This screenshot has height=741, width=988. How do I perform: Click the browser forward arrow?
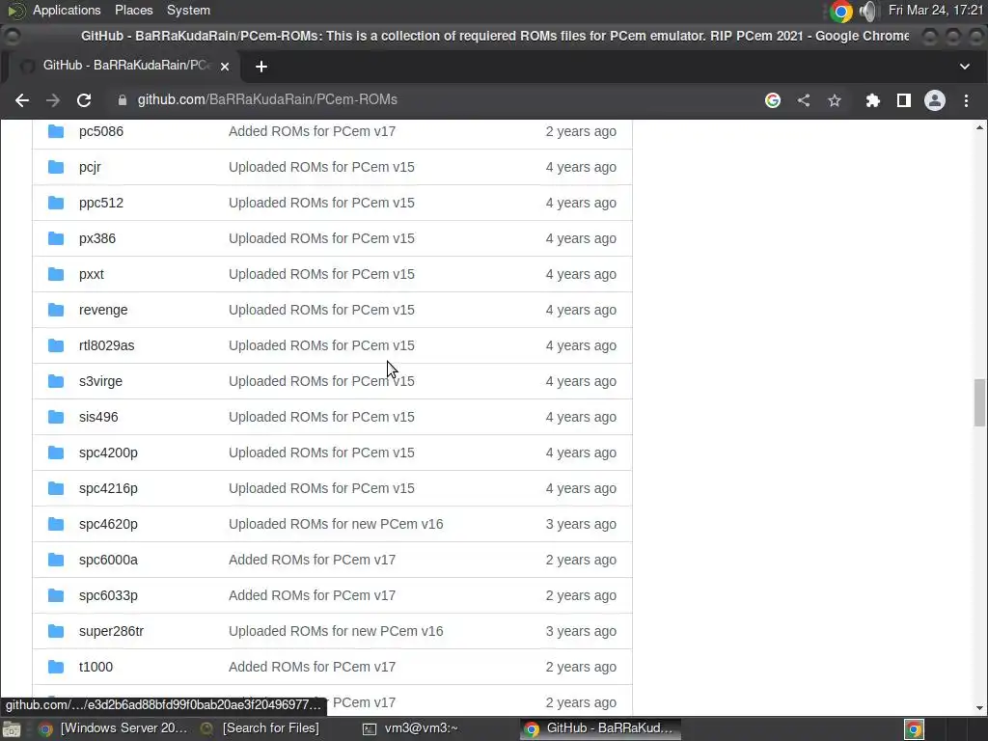coord(53,100)
